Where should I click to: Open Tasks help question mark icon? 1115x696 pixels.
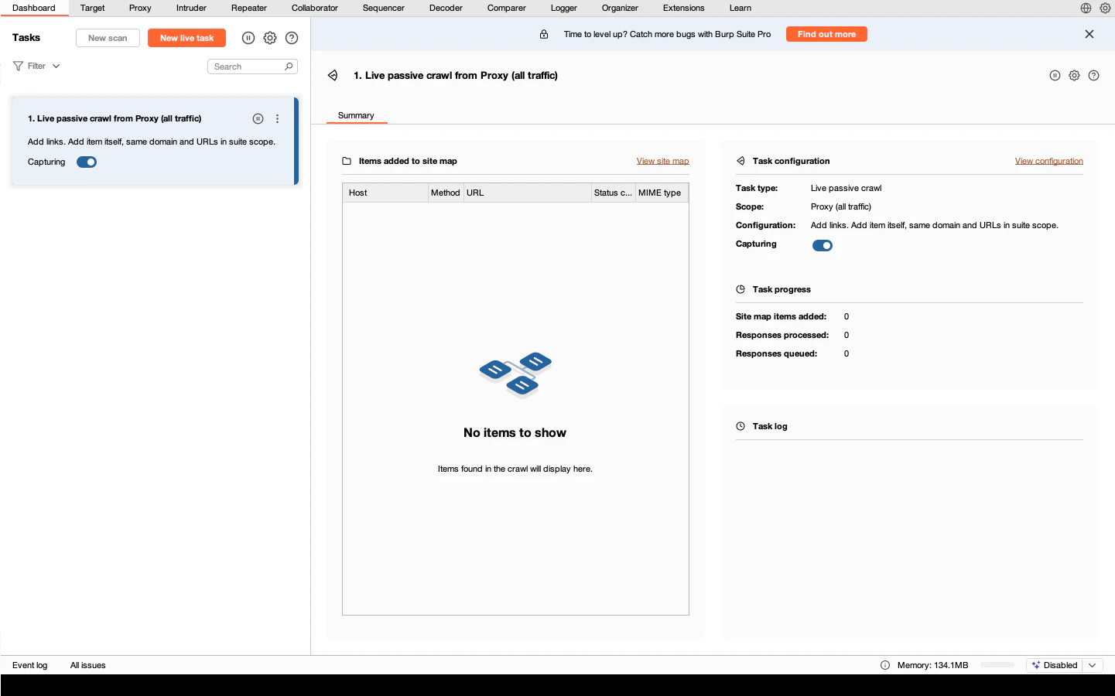pyautogui.click(x=292, y=38)
